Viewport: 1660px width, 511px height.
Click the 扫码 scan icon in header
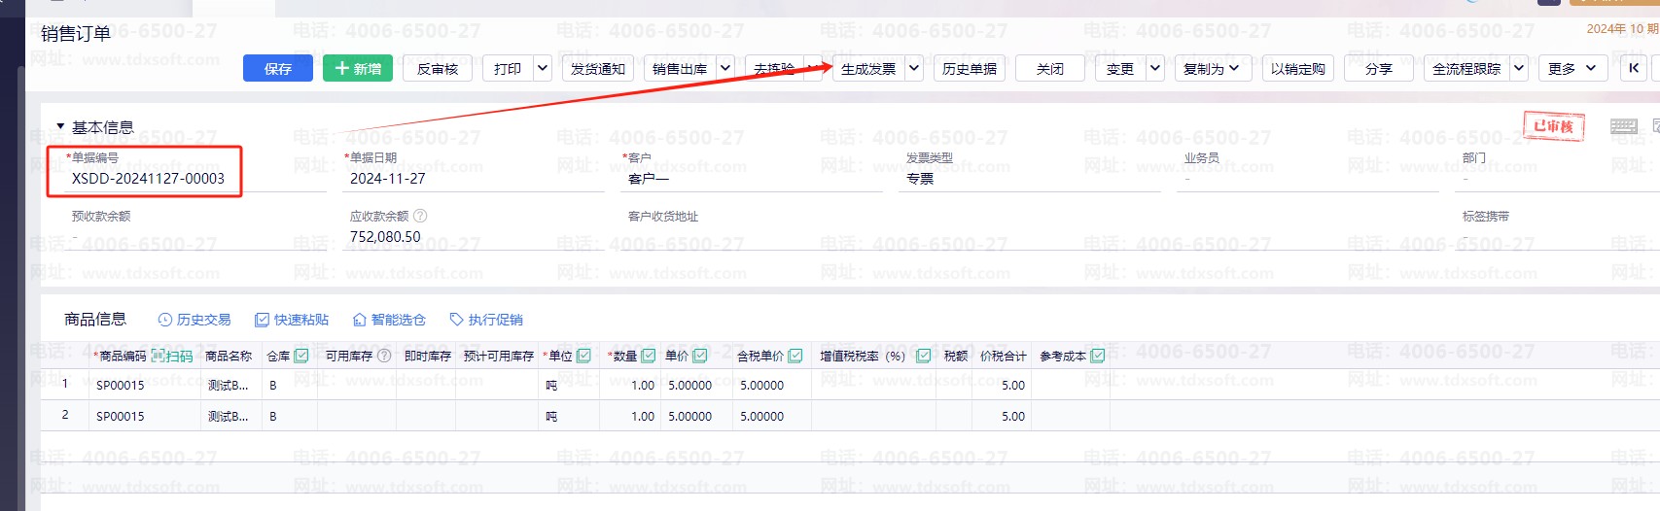click(x=158, y=357)
